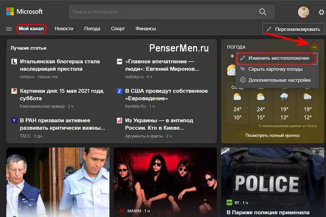Open article Итальянская блогерша стала наследницей престола
This screenshot has height=217, width=326.
(60, 65)
